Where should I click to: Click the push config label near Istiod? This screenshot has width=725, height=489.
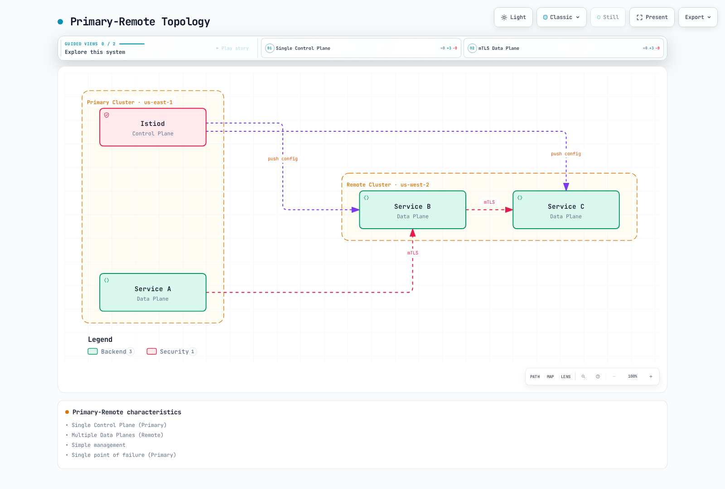point(283,159)
